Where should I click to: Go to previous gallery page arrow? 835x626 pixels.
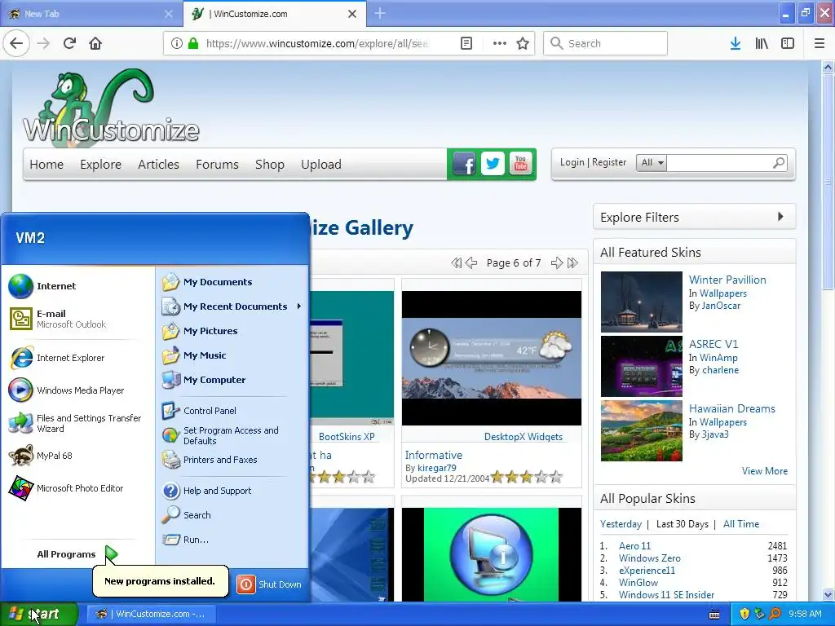coord(471,263)
